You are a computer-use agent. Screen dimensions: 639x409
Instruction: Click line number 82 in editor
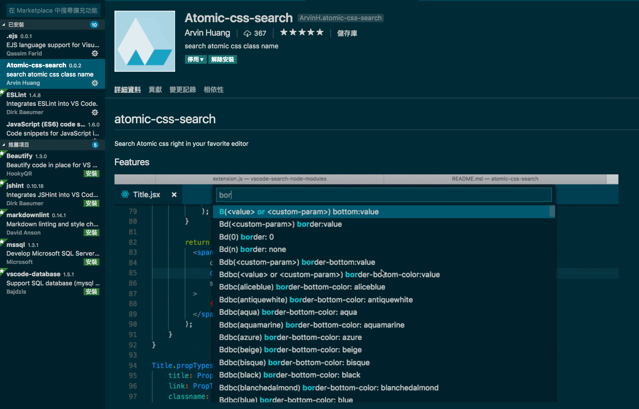click(x=133, y=242)
